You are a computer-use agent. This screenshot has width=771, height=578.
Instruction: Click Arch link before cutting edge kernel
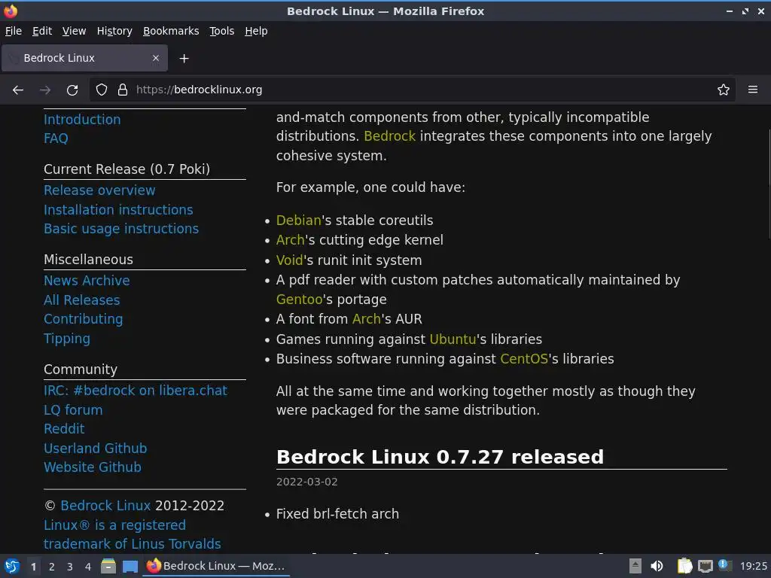(x=291, y=240)
